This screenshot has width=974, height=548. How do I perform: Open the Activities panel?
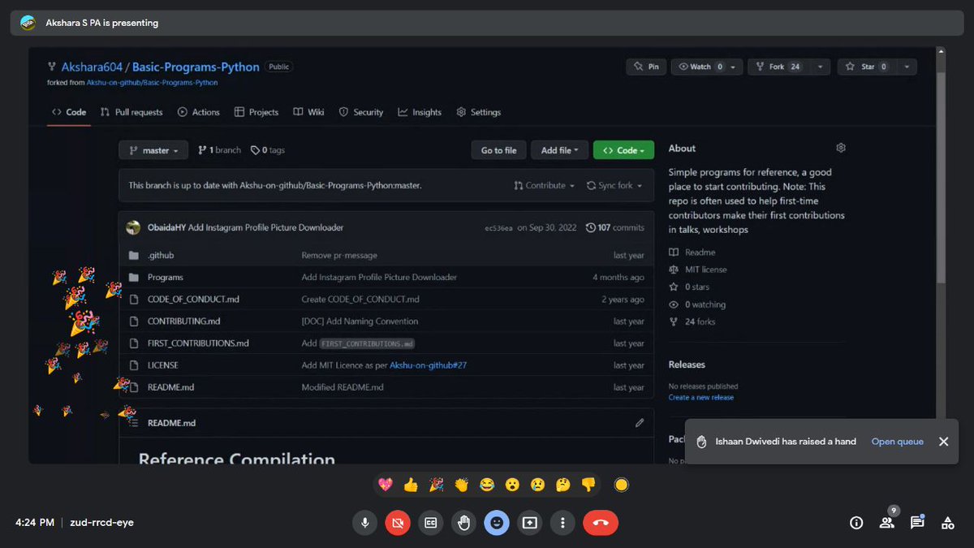click(x=947, y=523)
